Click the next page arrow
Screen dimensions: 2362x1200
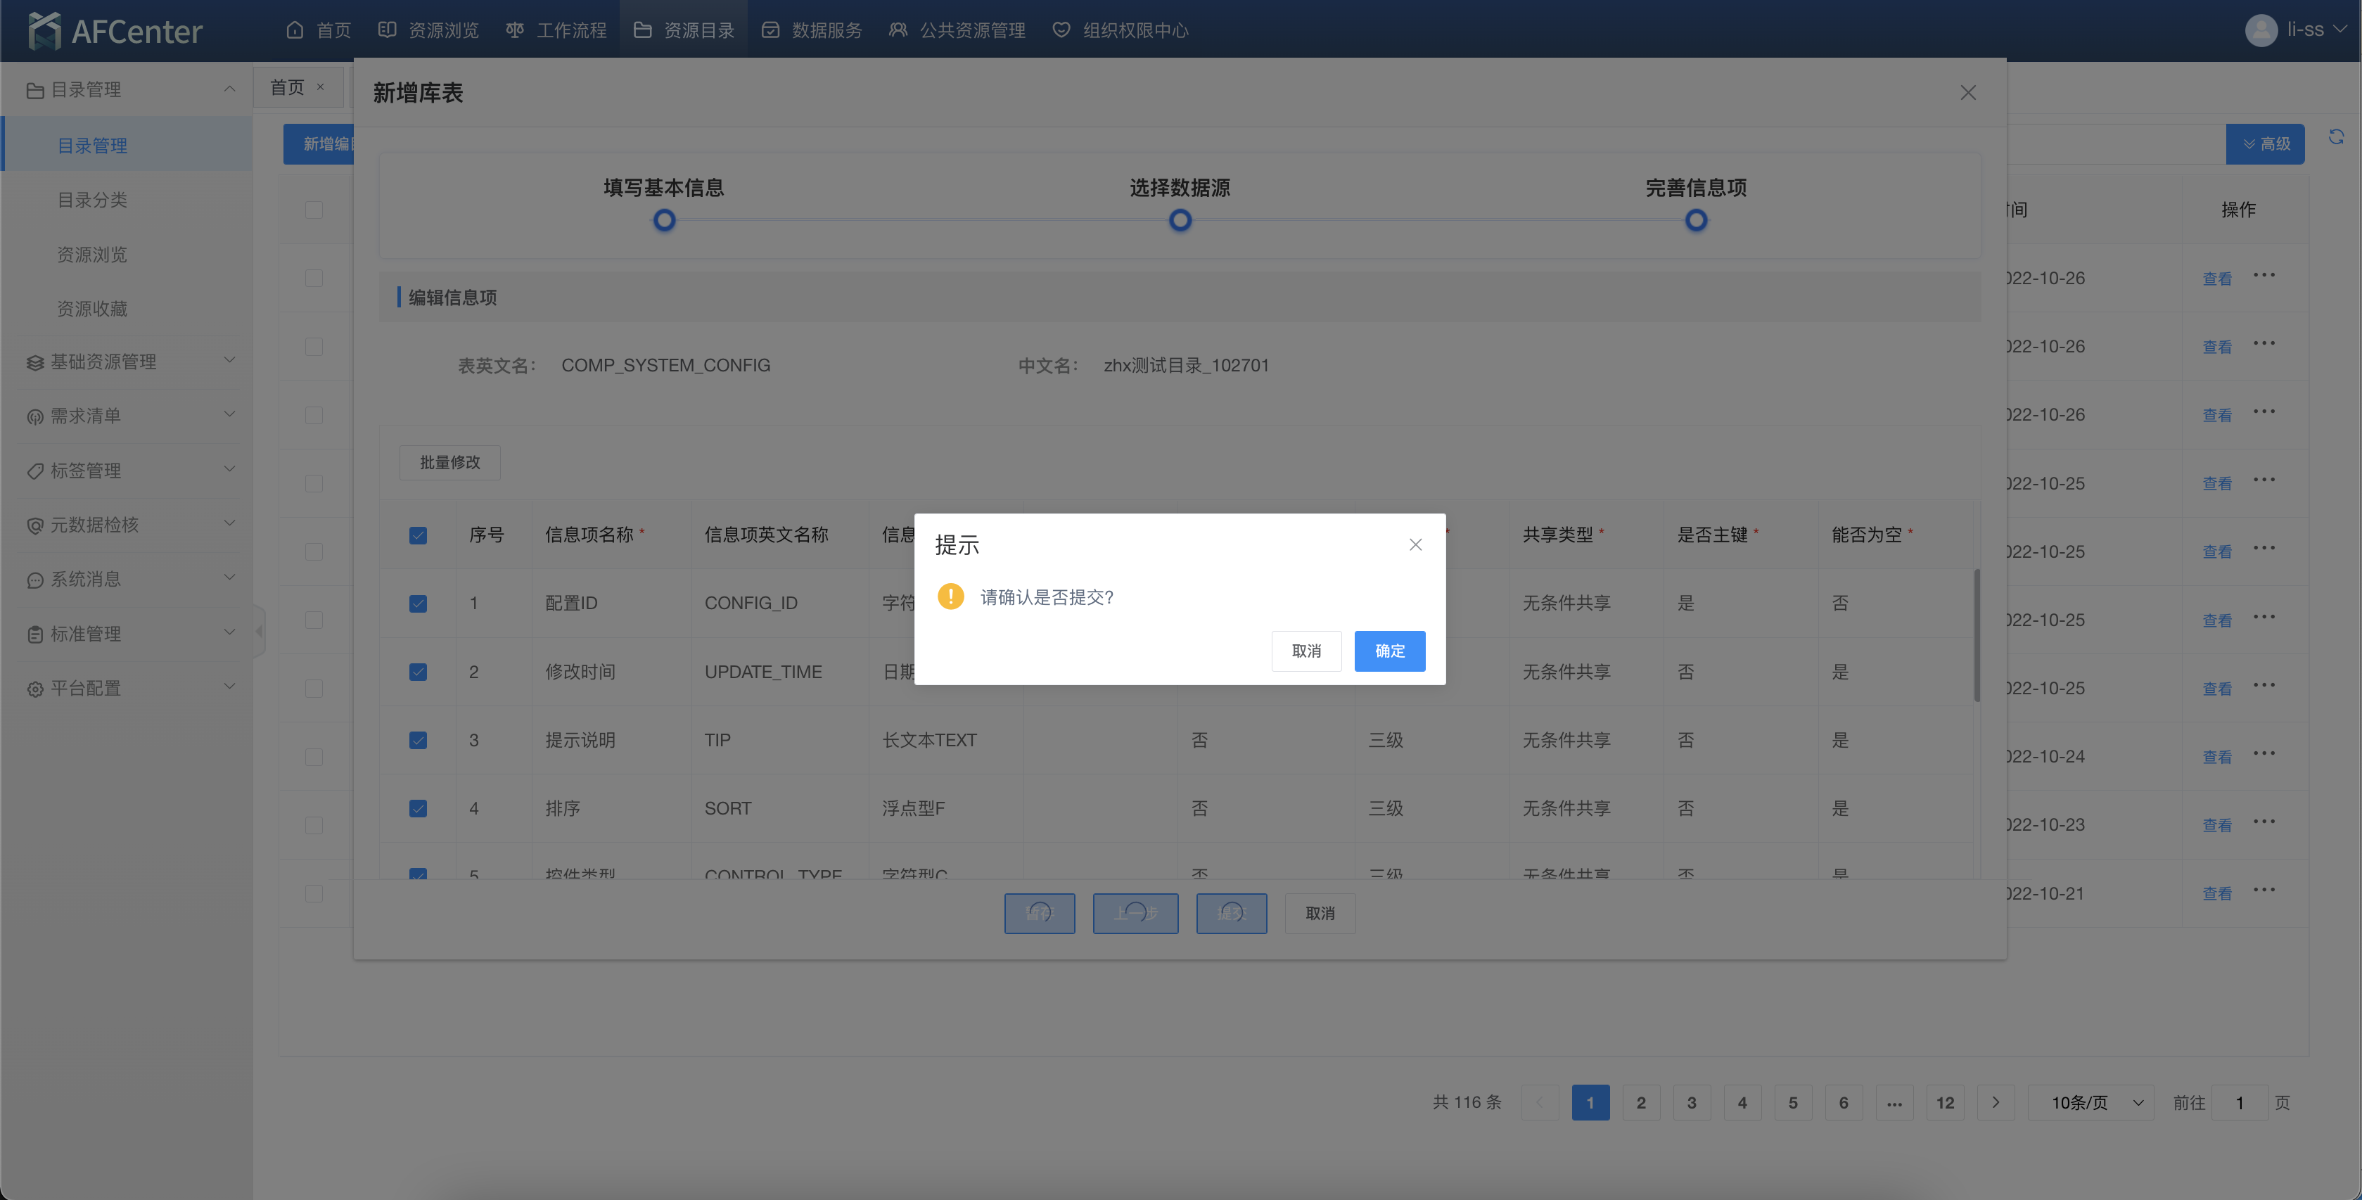point(1996,1103)
